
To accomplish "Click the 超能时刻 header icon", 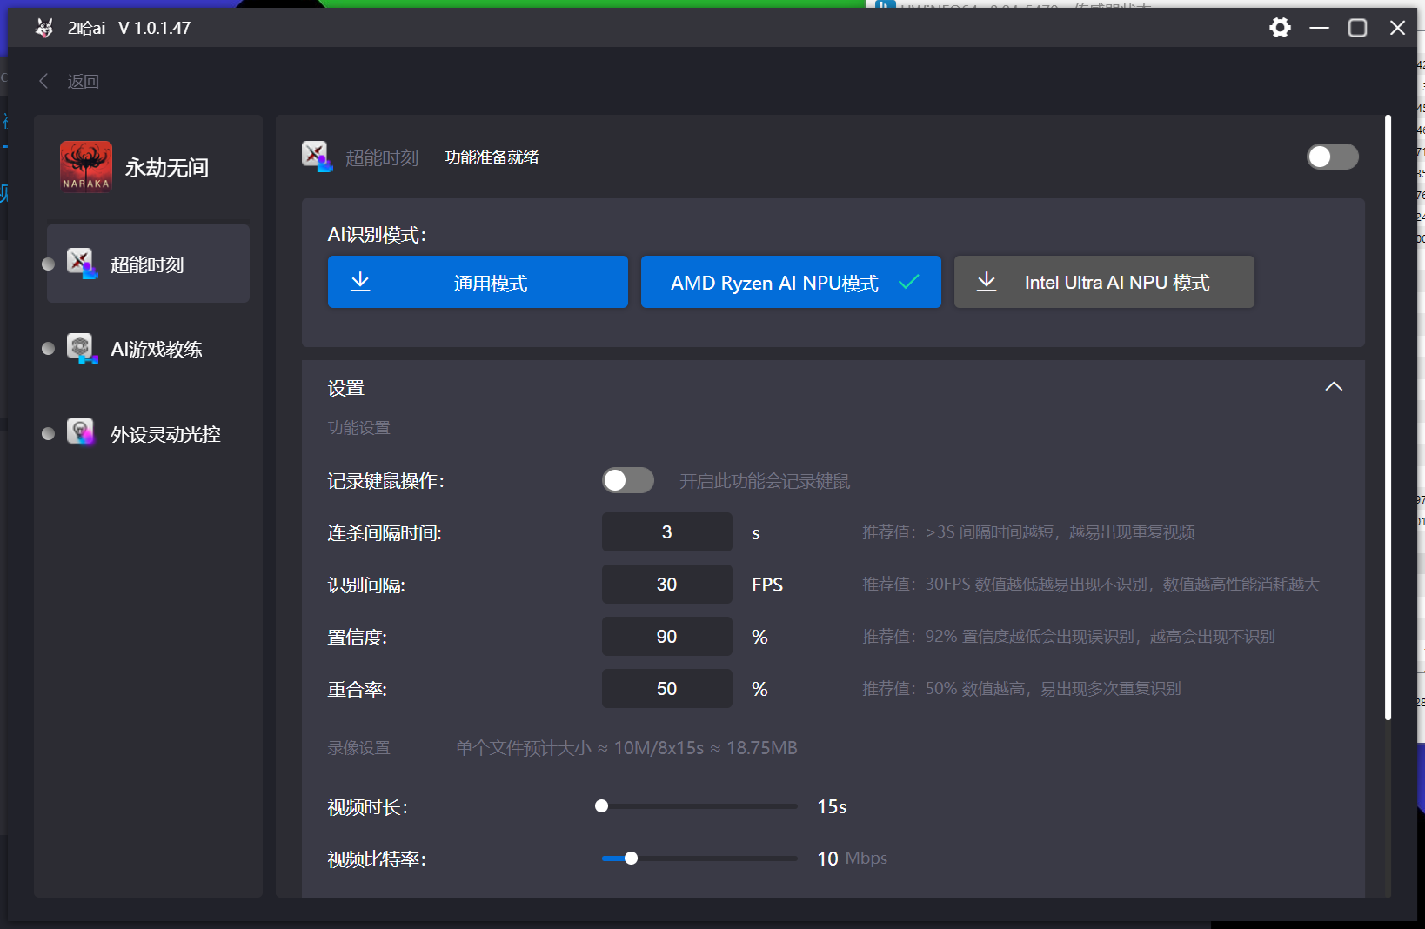I will coord(317,157).
